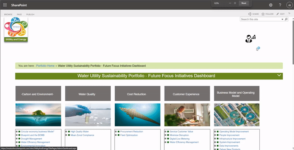The height and width of the screenshot is (150, 294).
Task: Click the woman at kitchen sink image
Action: tap(187, 115)
